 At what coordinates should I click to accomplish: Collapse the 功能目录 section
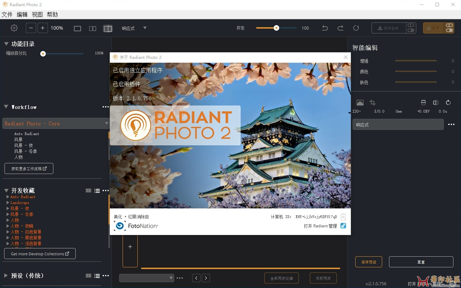click(6, 44)
